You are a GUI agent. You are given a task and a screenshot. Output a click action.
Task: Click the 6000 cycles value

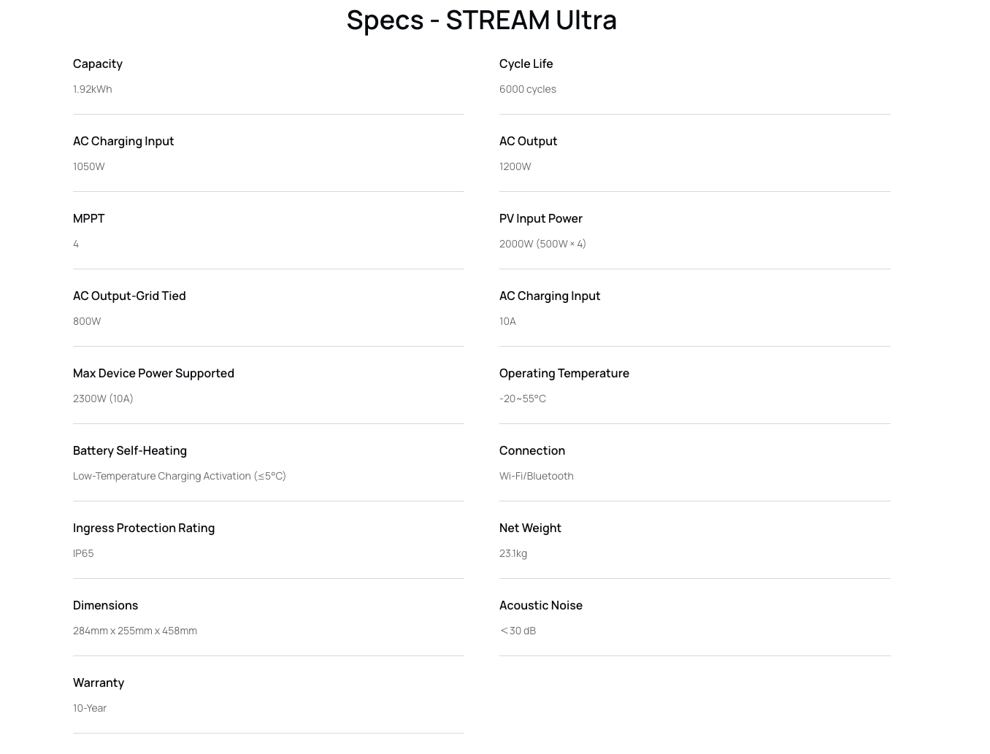[x=528, y=89]
